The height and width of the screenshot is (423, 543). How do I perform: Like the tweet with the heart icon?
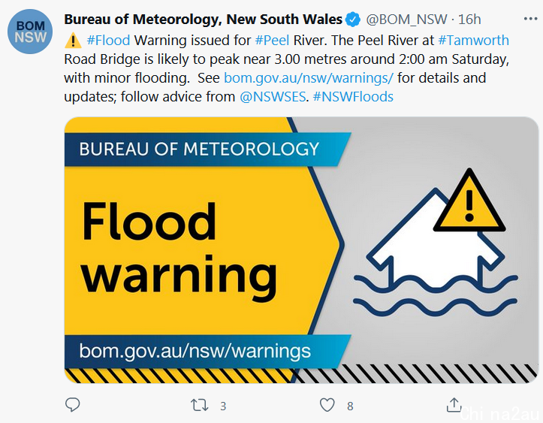[327, 405]
